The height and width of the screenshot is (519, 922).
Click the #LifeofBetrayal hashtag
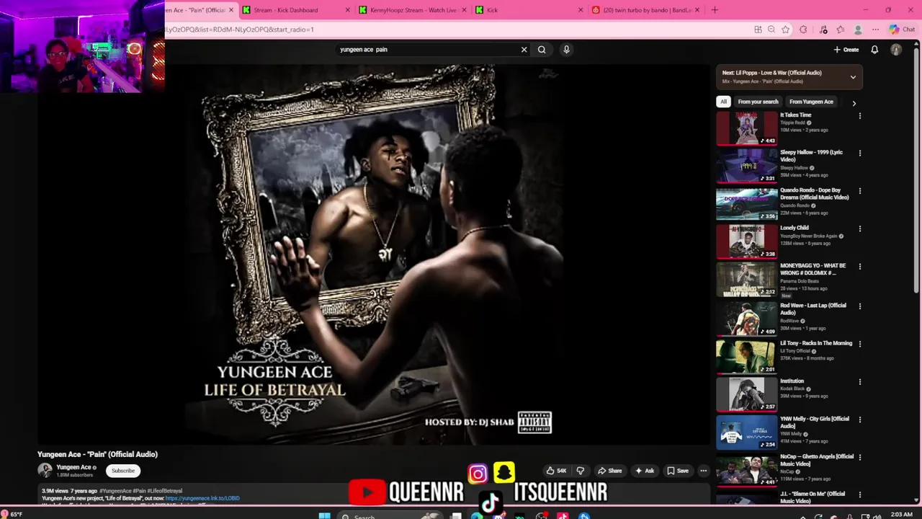(166, 491)
